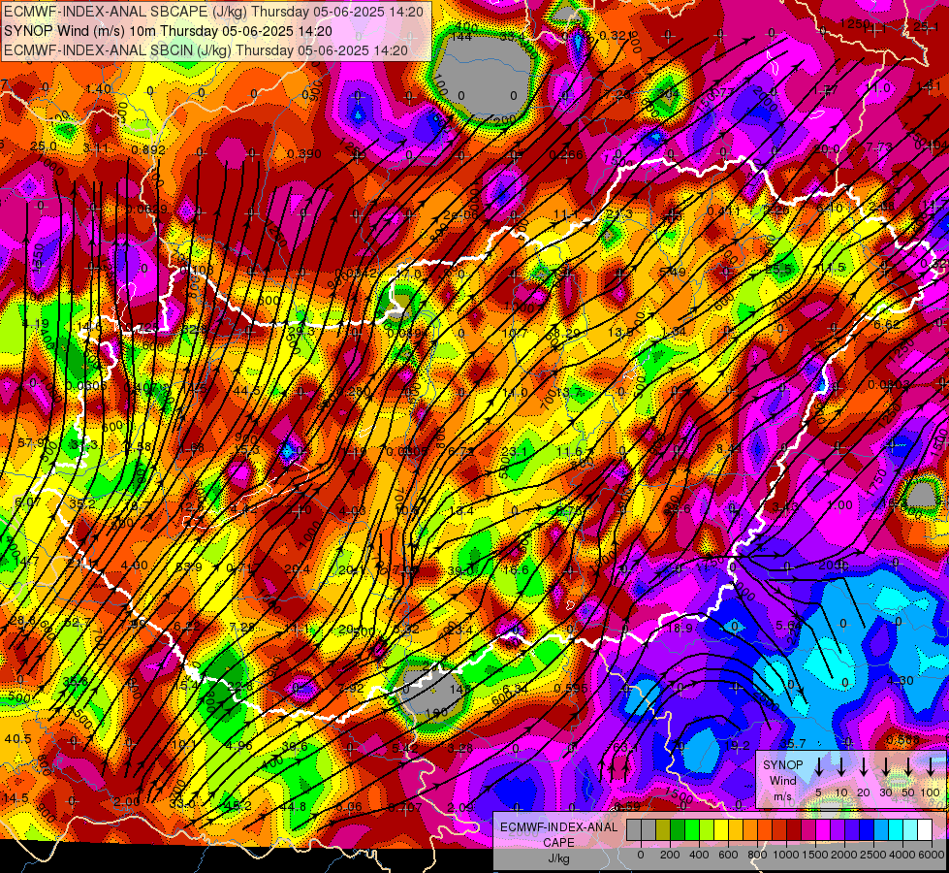Select the white swatch in CAPE legend
Image resolution: width=949 pixels, height=873 pixels.
click(x=925, y=830)
